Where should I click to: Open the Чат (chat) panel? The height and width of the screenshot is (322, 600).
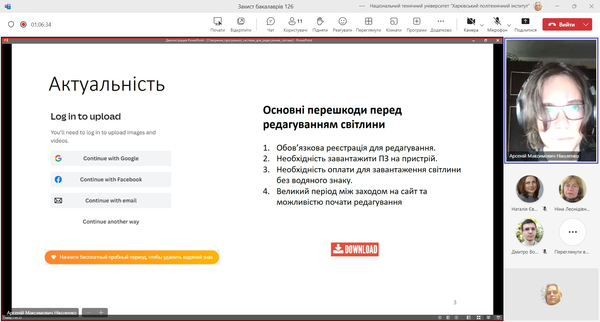[271, 24]
